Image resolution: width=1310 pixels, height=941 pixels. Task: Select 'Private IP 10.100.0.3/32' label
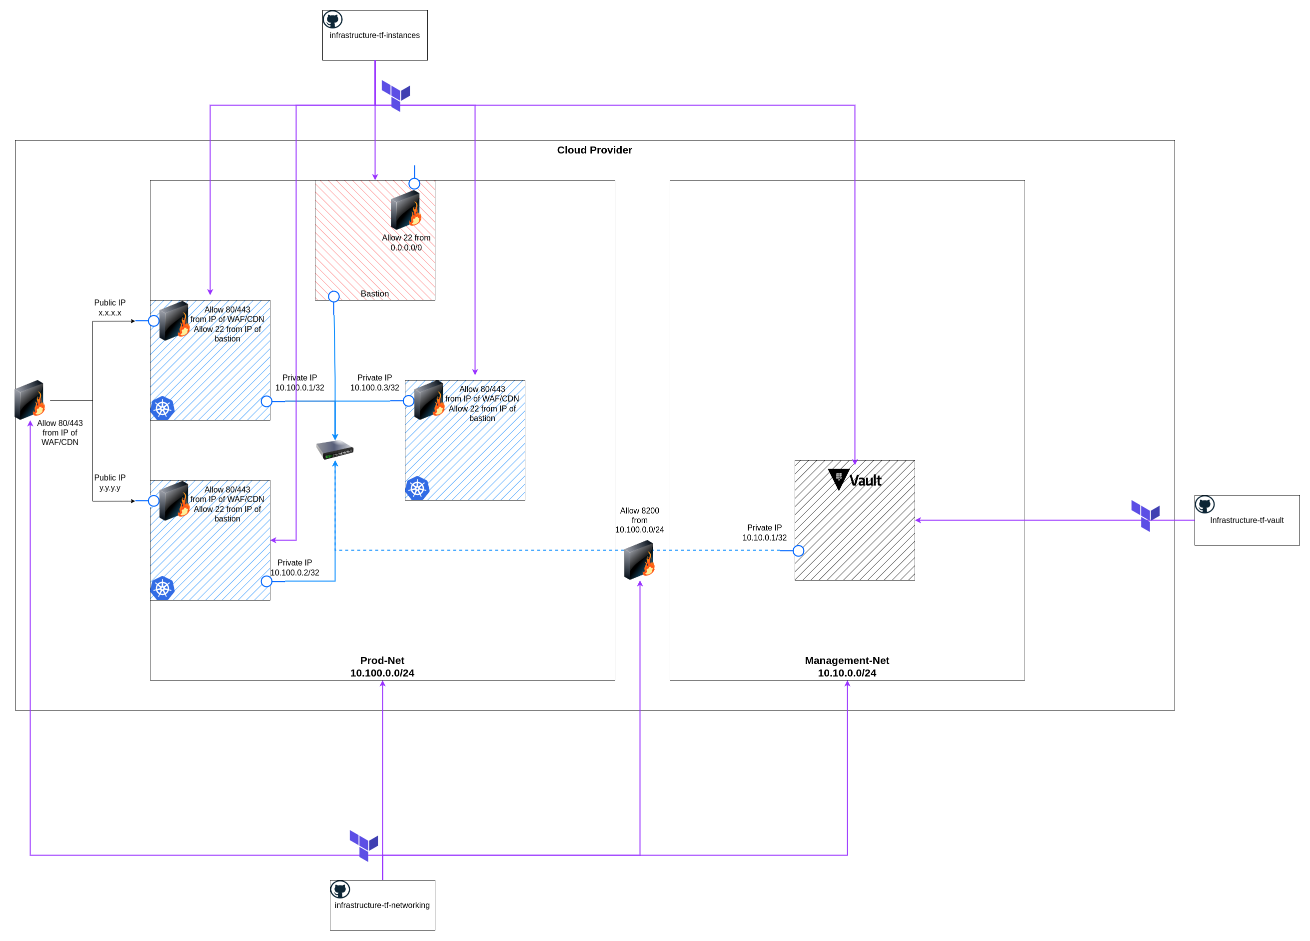click(x=375, y=382)
